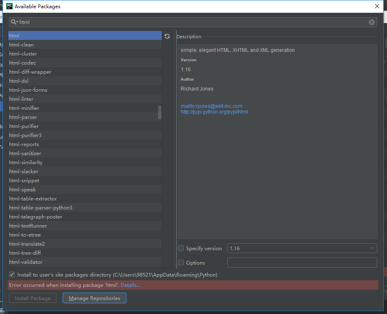Screen dimensions: 387x314
Task: Select html-linter package
Action: [85, 99]
